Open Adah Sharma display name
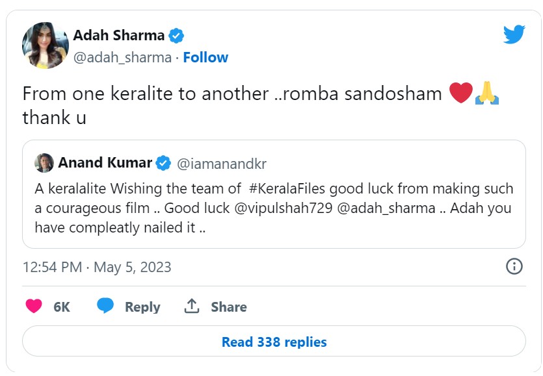The image size is (543, 376). [x=119, y=35]
